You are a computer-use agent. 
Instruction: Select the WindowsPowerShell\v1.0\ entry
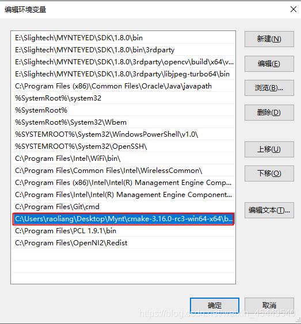(123, 134)
